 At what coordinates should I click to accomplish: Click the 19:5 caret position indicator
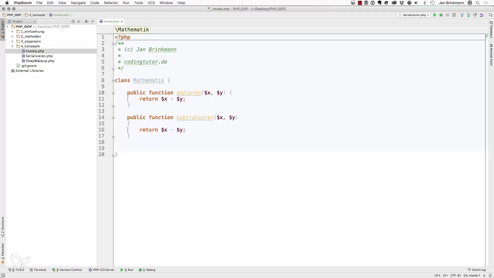pyautogui.click(x=437, y=275)
